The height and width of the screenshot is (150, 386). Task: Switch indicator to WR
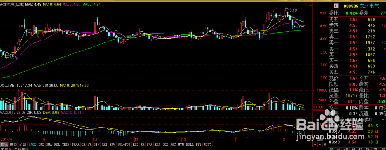[142, 145]
